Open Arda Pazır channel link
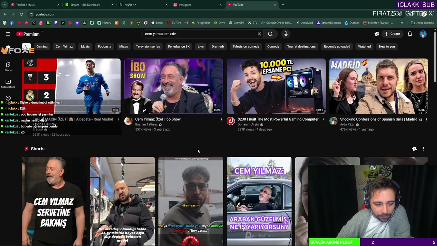Screen dimensions: 437x246 (347, 125)
